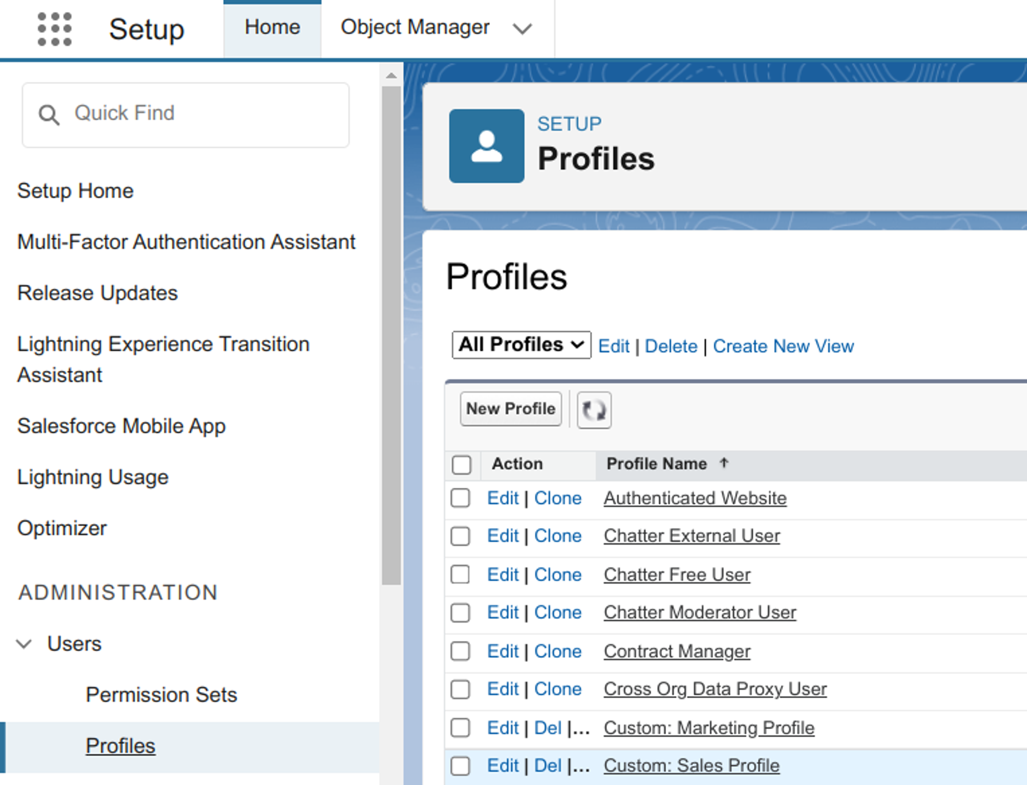Click the Quick Find magnifier icon
The height and width of the screenshot is (785, 1027).
(49, 114)
